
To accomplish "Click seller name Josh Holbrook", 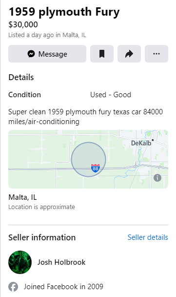I will 61,262.
